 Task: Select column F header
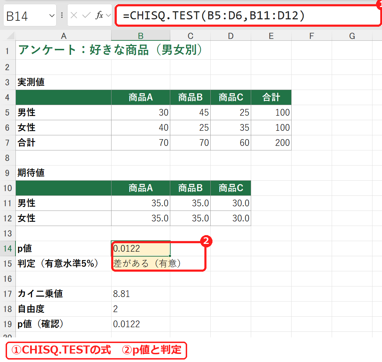tap(312, 36)
